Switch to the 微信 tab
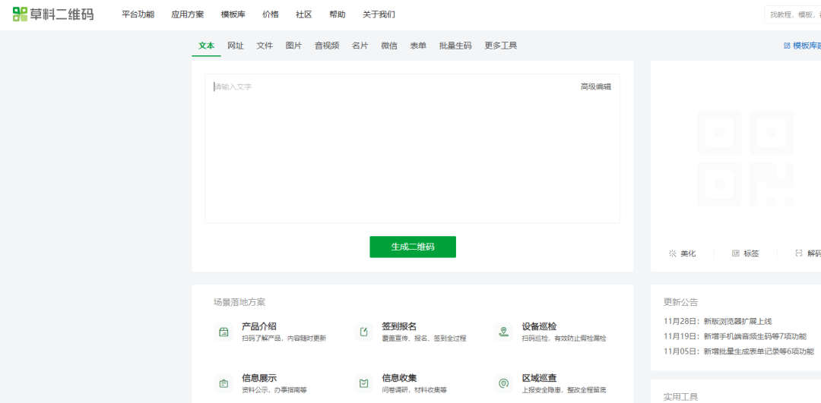Screen dimensions: 821x403 [x=389, y=46]
